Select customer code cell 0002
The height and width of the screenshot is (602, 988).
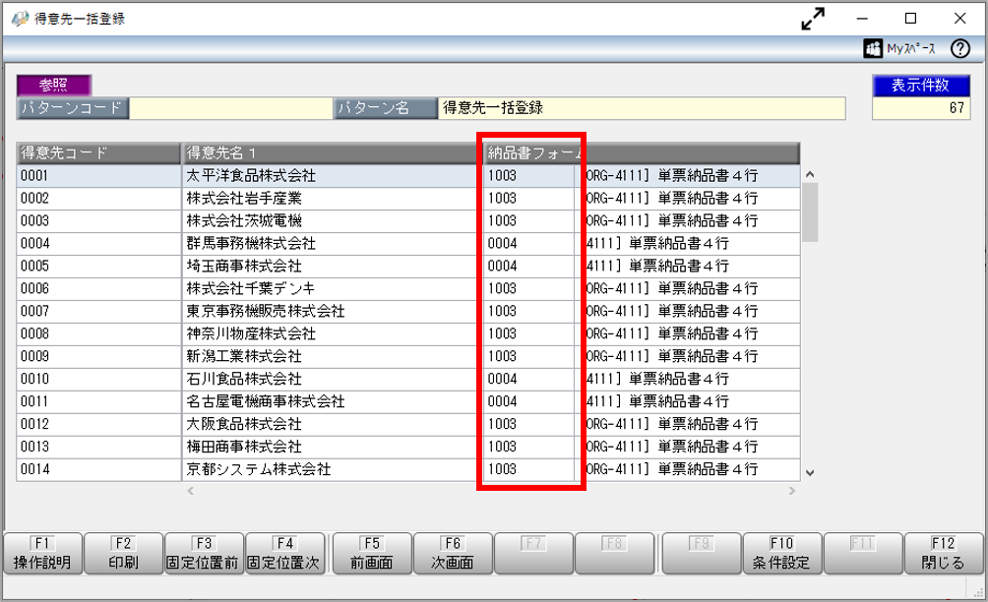pos(99,199)
